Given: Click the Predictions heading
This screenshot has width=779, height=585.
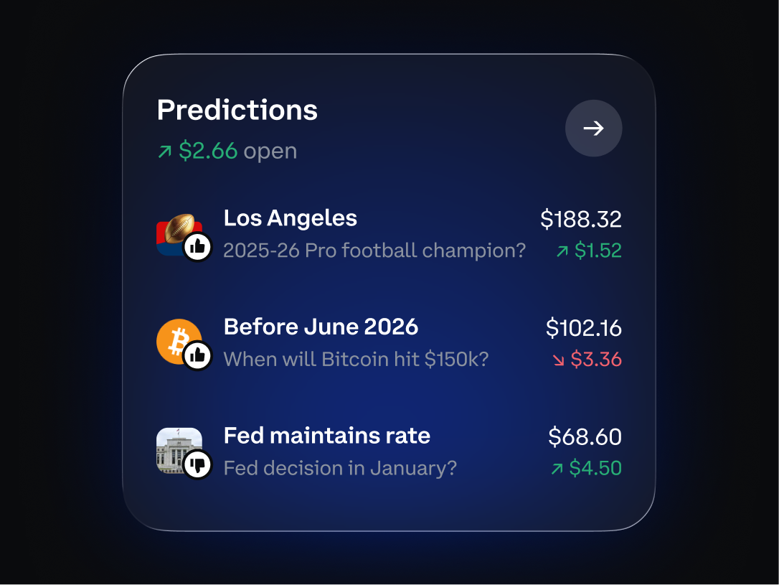Looking at the screenshot, I should click(x=237, y=109).
